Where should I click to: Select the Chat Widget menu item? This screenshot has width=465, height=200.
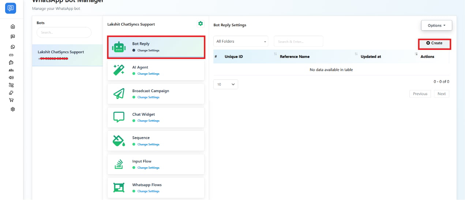[156, 117]
